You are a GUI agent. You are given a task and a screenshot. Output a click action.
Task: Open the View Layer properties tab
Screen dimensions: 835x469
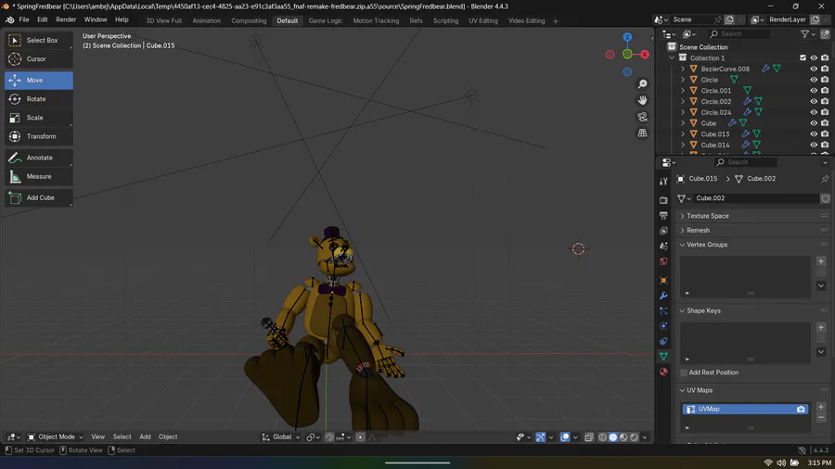663,231
